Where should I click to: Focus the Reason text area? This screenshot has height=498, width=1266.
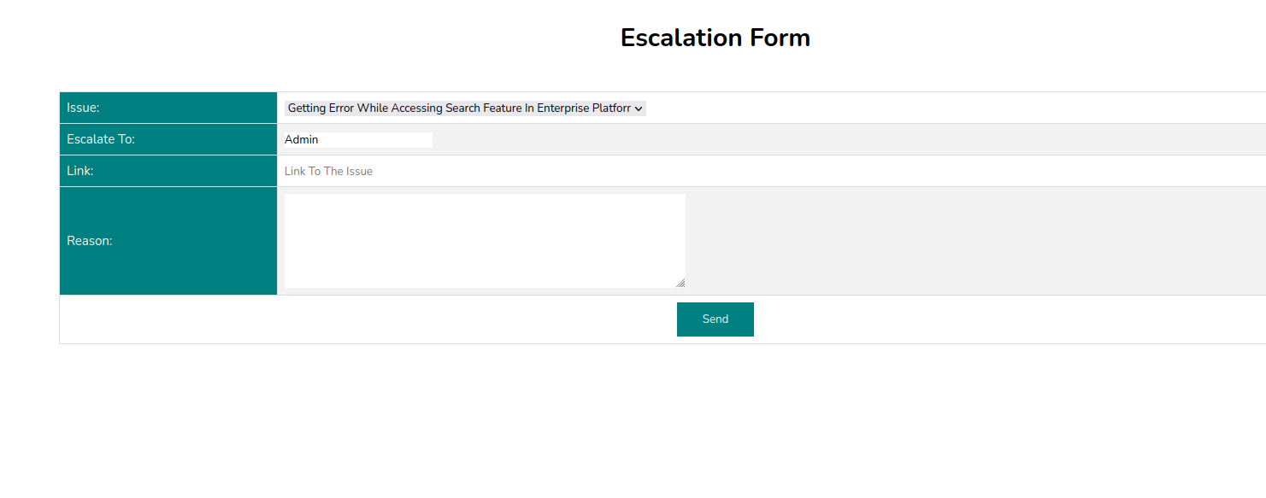coord(485,241)
